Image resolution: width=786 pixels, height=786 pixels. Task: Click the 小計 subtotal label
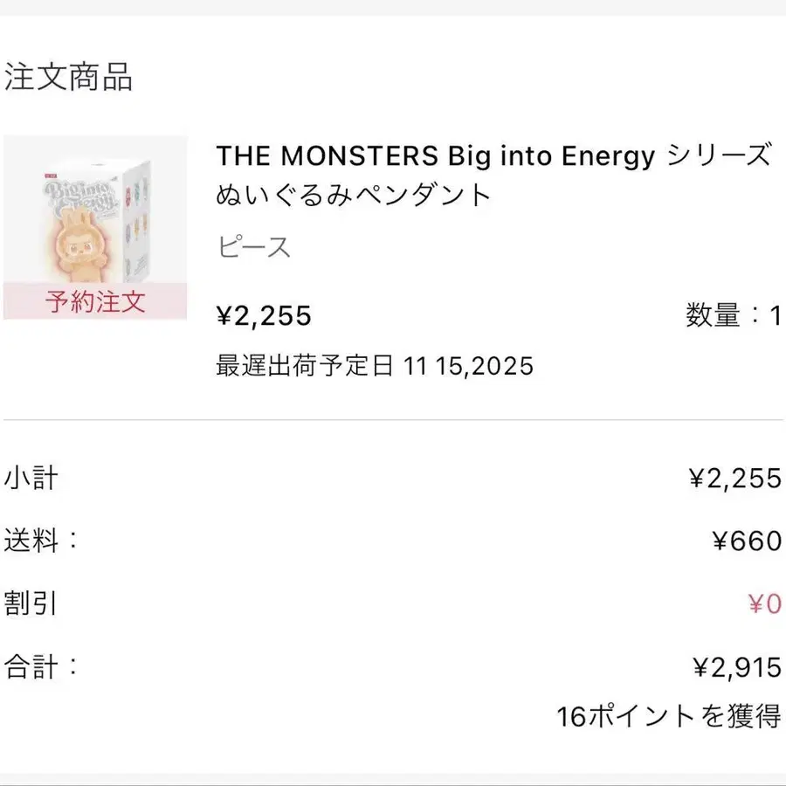point(31,478)
